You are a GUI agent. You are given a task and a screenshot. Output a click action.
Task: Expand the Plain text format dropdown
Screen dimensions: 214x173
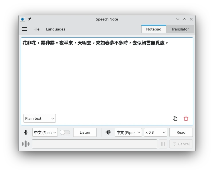[39, 118]
